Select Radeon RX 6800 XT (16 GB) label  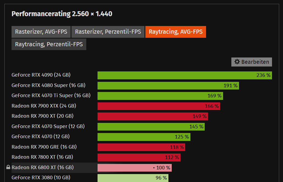tap(43, 167)
